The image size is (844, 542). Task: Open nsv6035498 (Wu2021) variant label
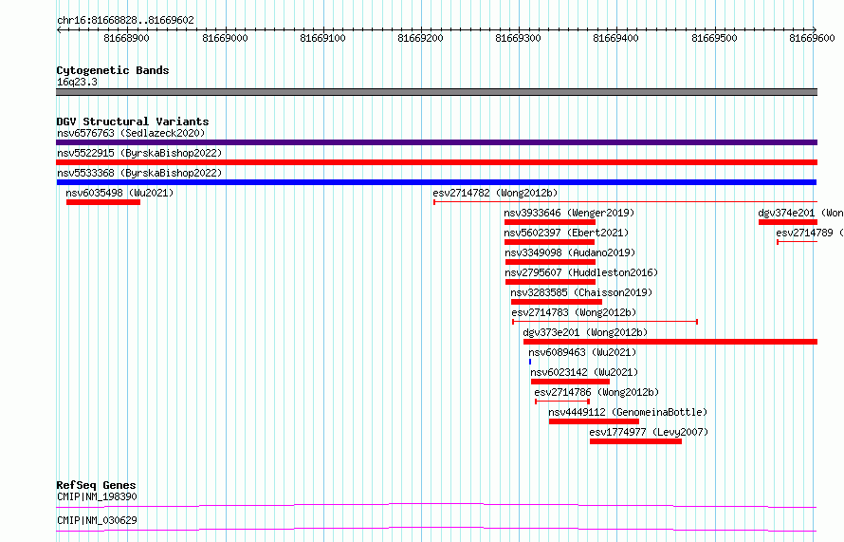click(119, 193)
